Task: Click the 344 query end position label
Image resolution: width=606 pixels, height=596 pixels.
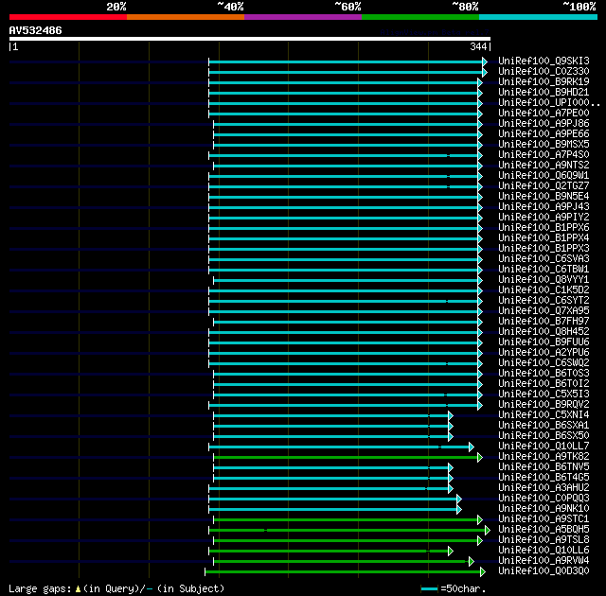Action: click(x=478, y=46)
